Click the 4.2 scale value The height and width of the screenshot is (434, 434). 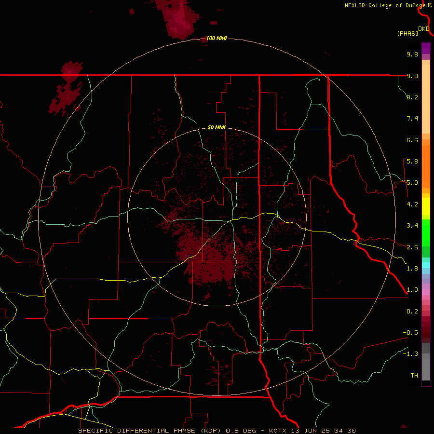pos(412,204)
